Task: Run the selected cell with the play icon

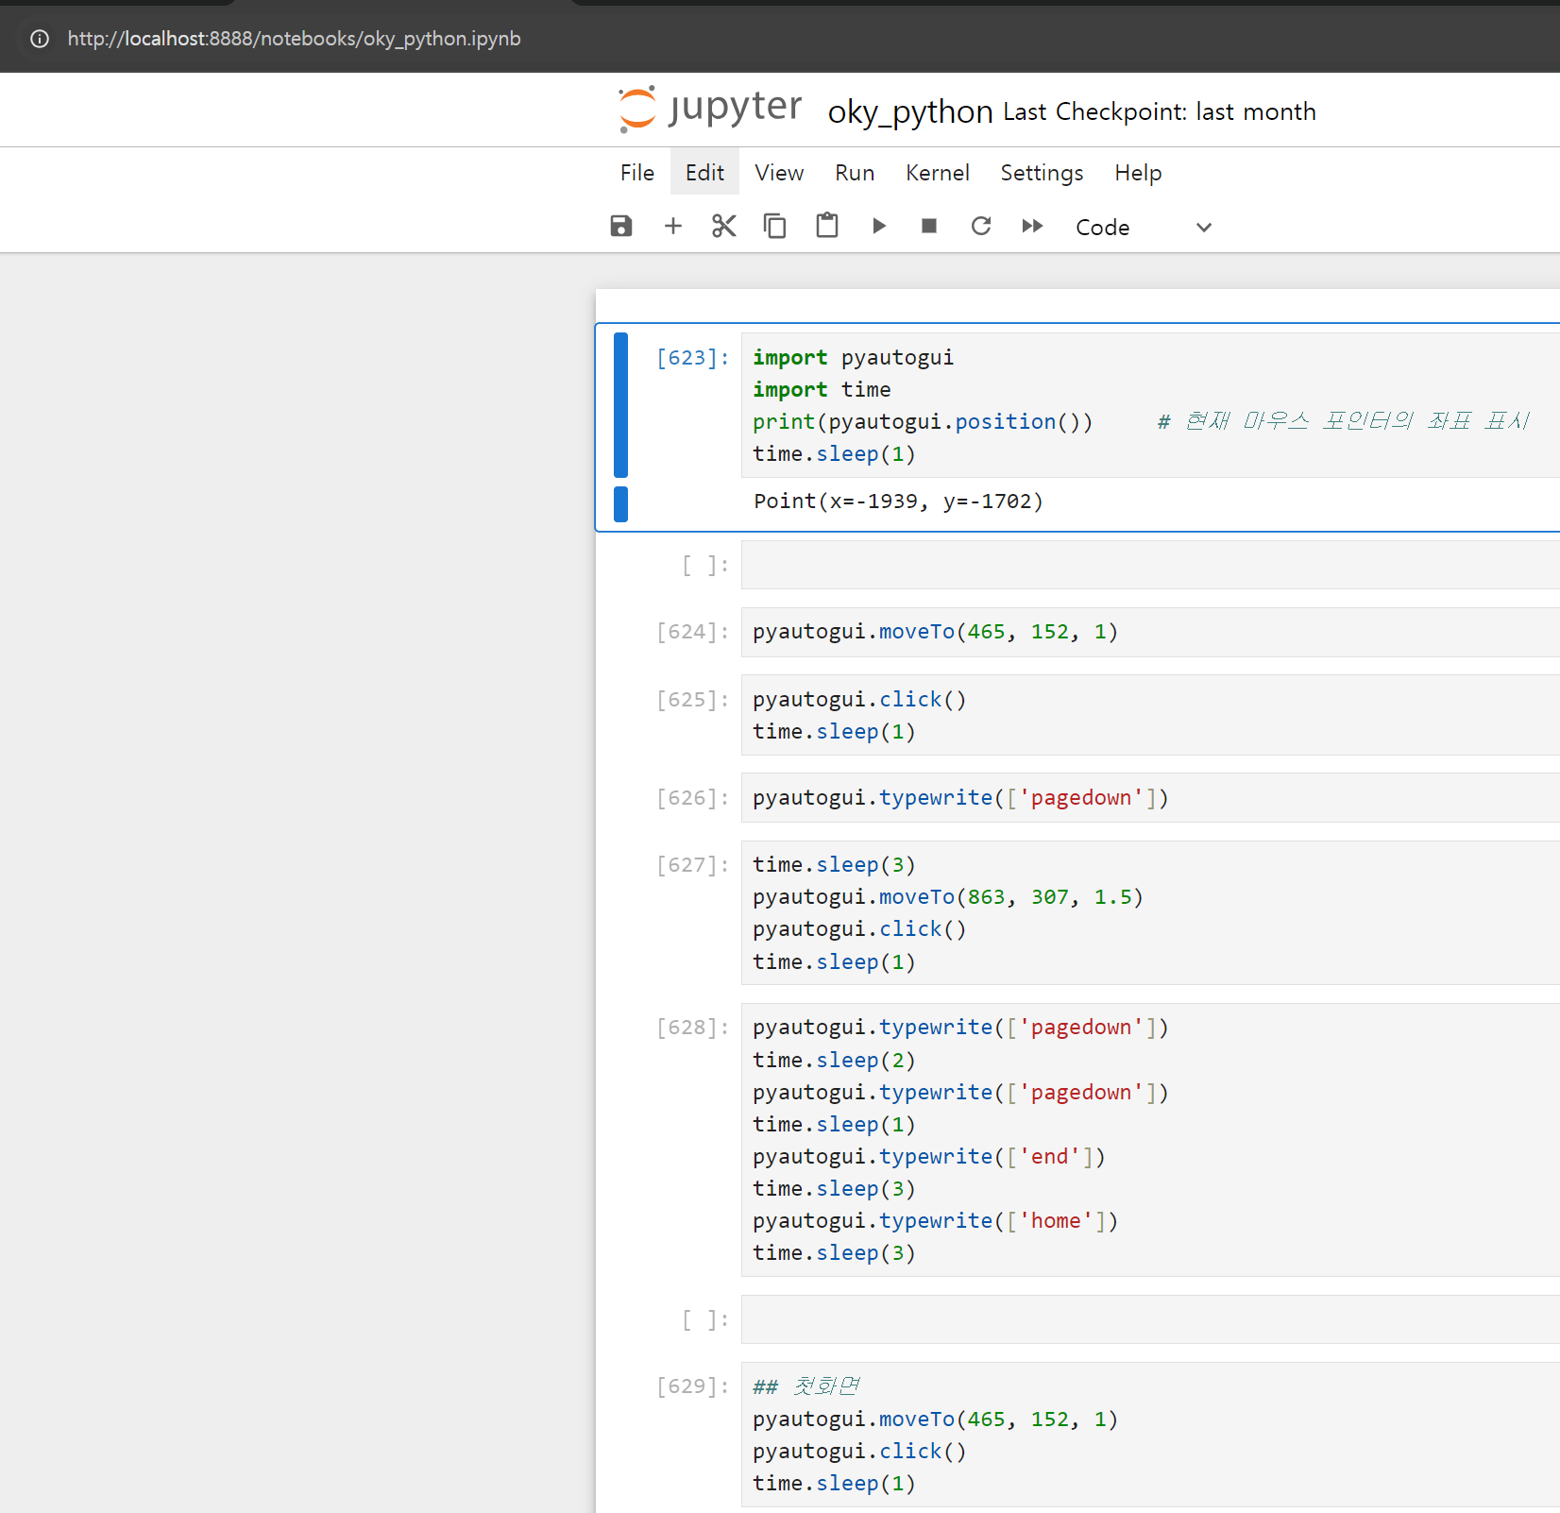Action: point(878,226)
